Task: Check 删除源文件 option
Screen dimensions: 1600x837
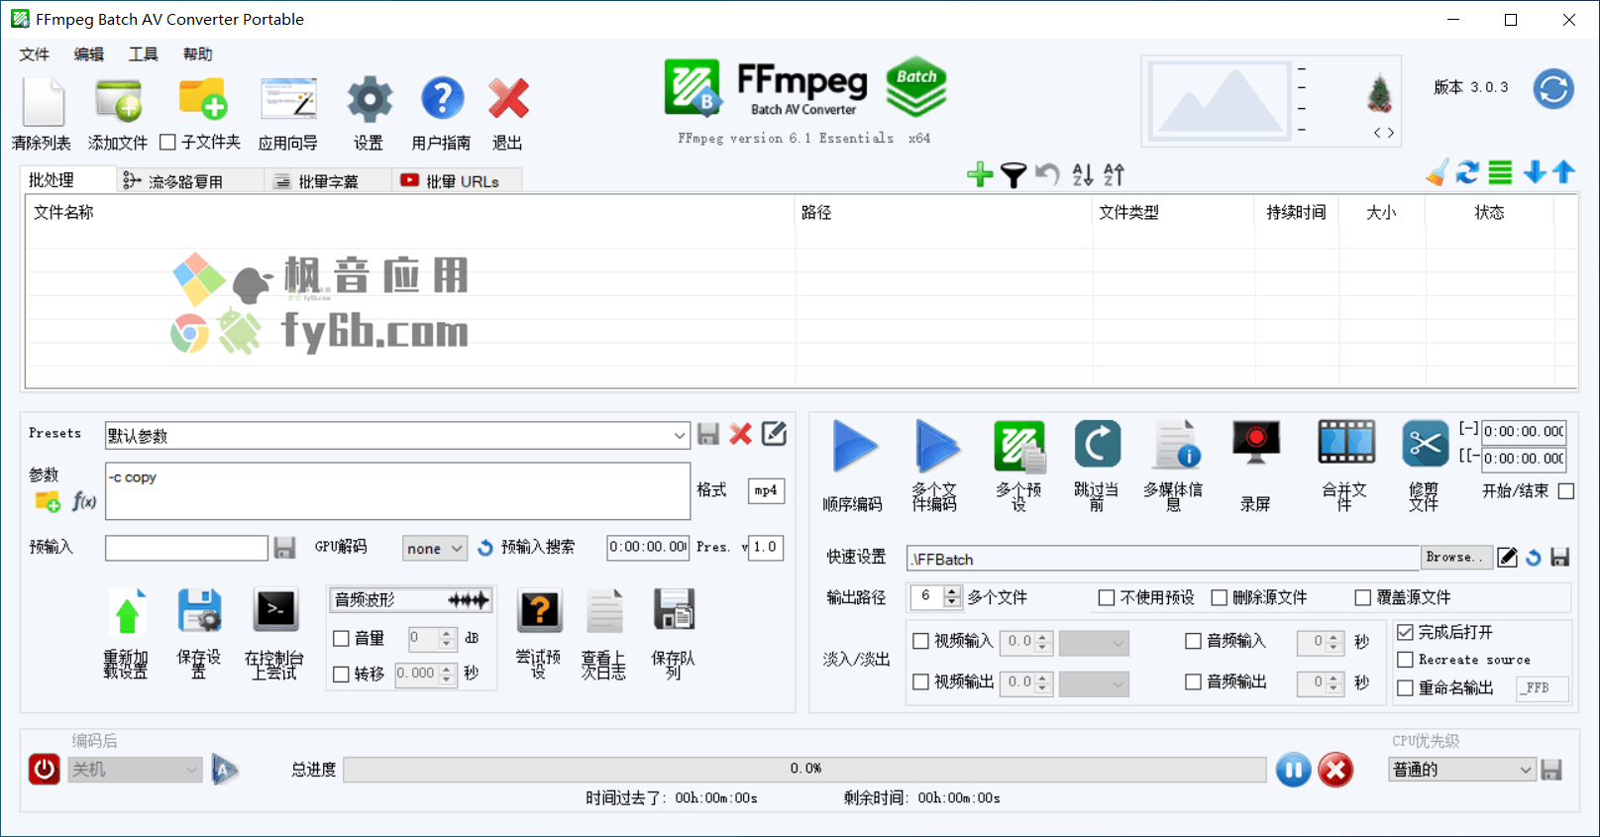Action: click(1220, 597)
